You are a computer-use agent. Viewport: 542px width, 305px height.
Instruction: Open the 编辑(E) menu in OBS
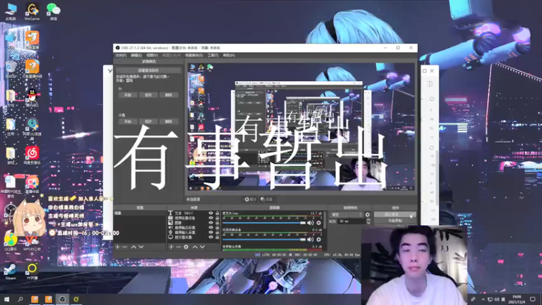[x=137, y=56]
